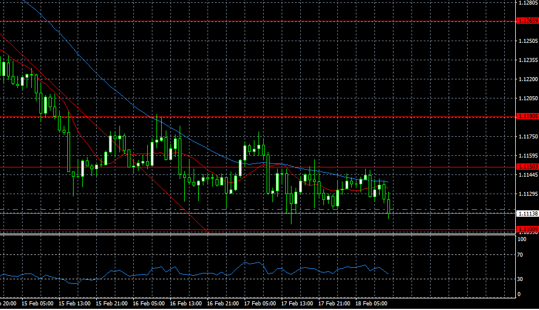Click the 1.12805 price axis value
539x310 pixels.
[x=528, y=3]
